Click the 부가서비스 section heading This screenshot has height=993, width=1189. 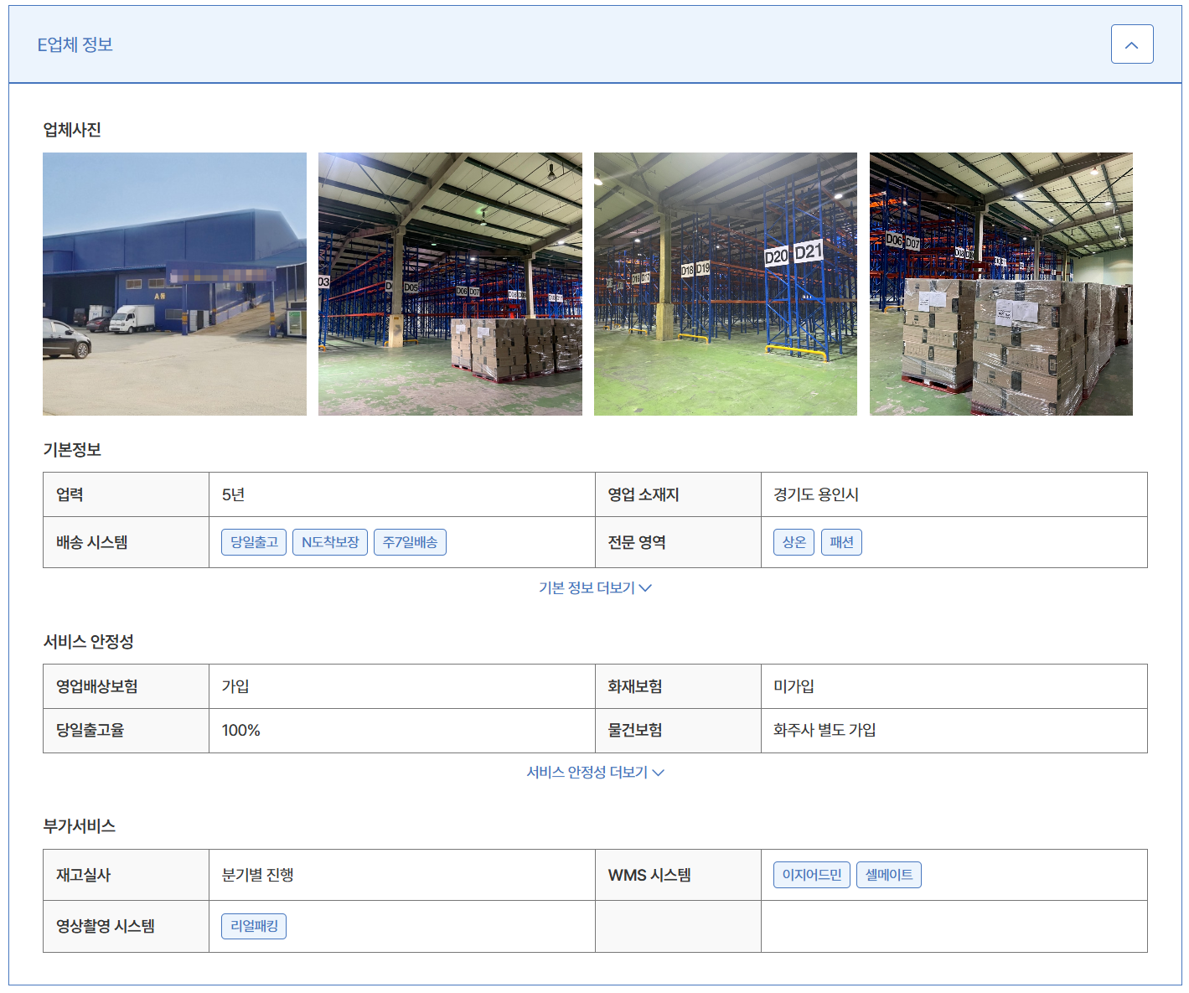click(80, 826)
